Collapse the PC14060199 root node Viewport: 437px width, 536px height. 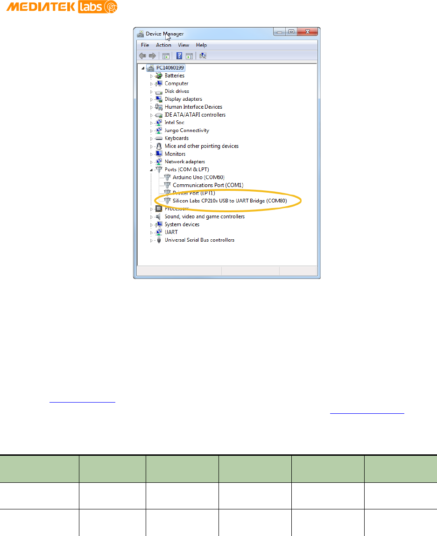(143, 68)
